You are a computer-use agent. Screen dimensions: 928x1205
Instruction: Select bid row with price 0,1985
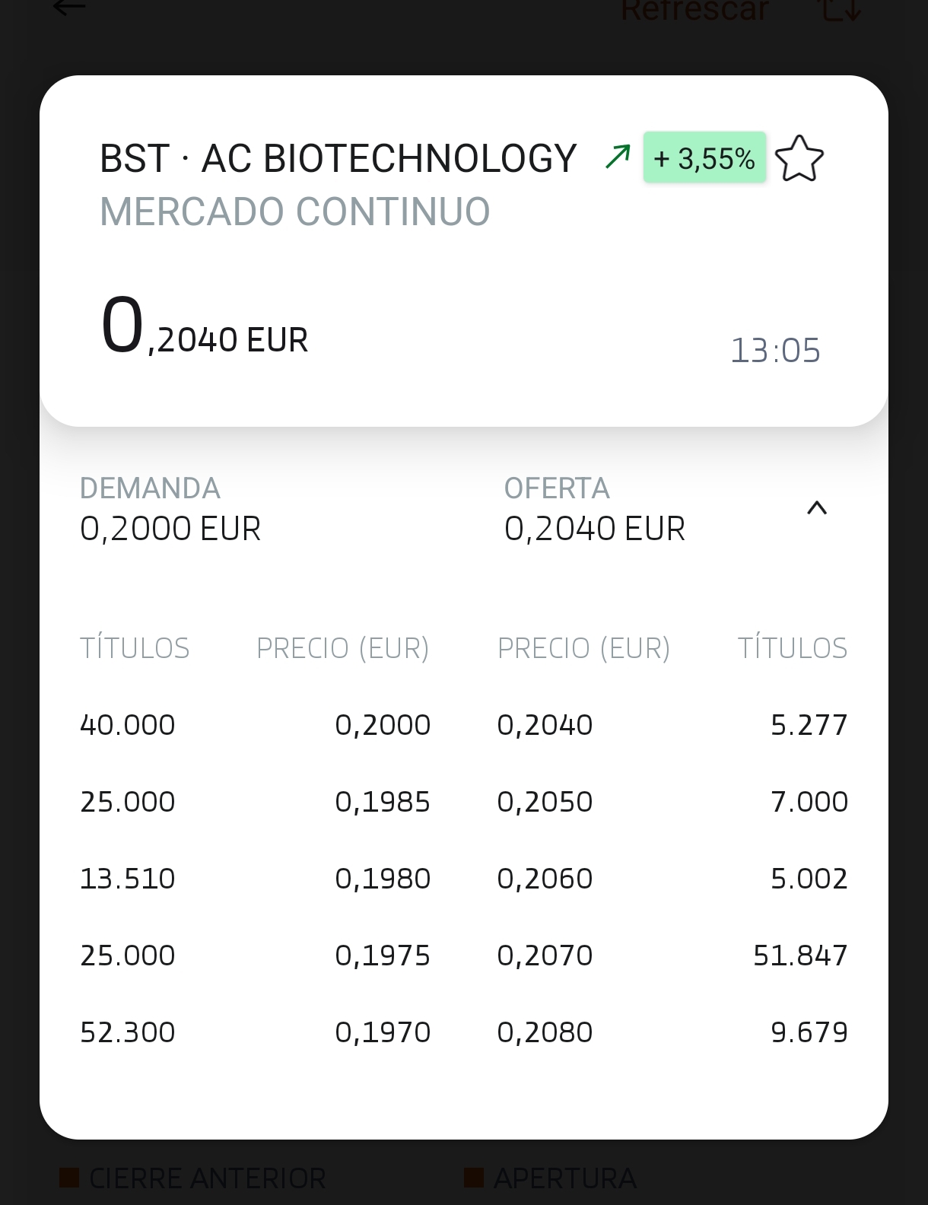point(256,802)
